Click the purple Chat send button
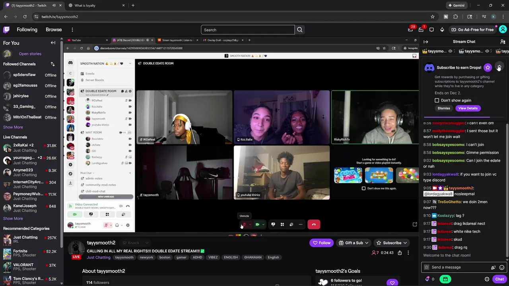 (x=499, y=279)
